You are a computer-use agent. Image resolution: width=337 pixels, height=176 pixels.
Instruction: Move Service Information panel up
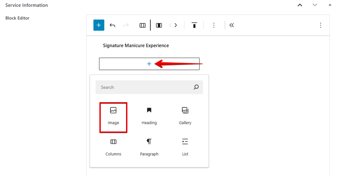300,5
